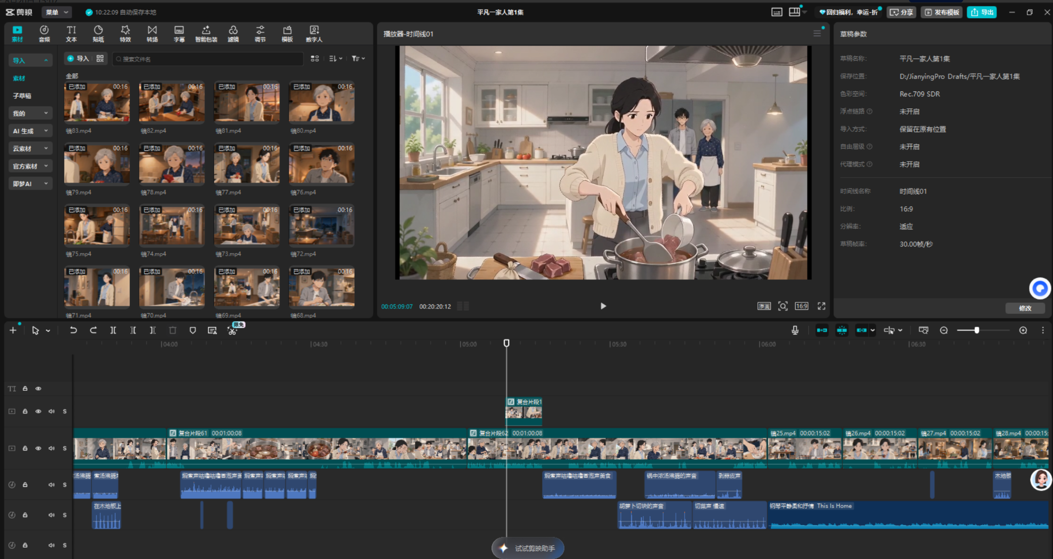
Task: Open the 16:9 ratio selector in player
Action: pos(801,306)
